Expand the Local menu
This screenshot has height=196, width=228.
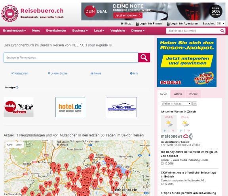(x=99, y=31)
